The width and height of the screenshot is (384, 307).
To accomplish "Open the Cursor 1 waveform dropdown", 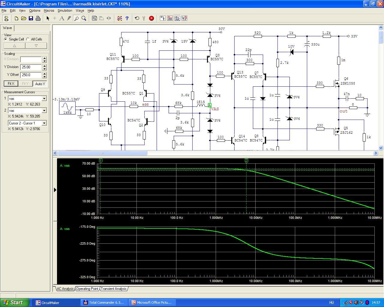I will (44, 99).
